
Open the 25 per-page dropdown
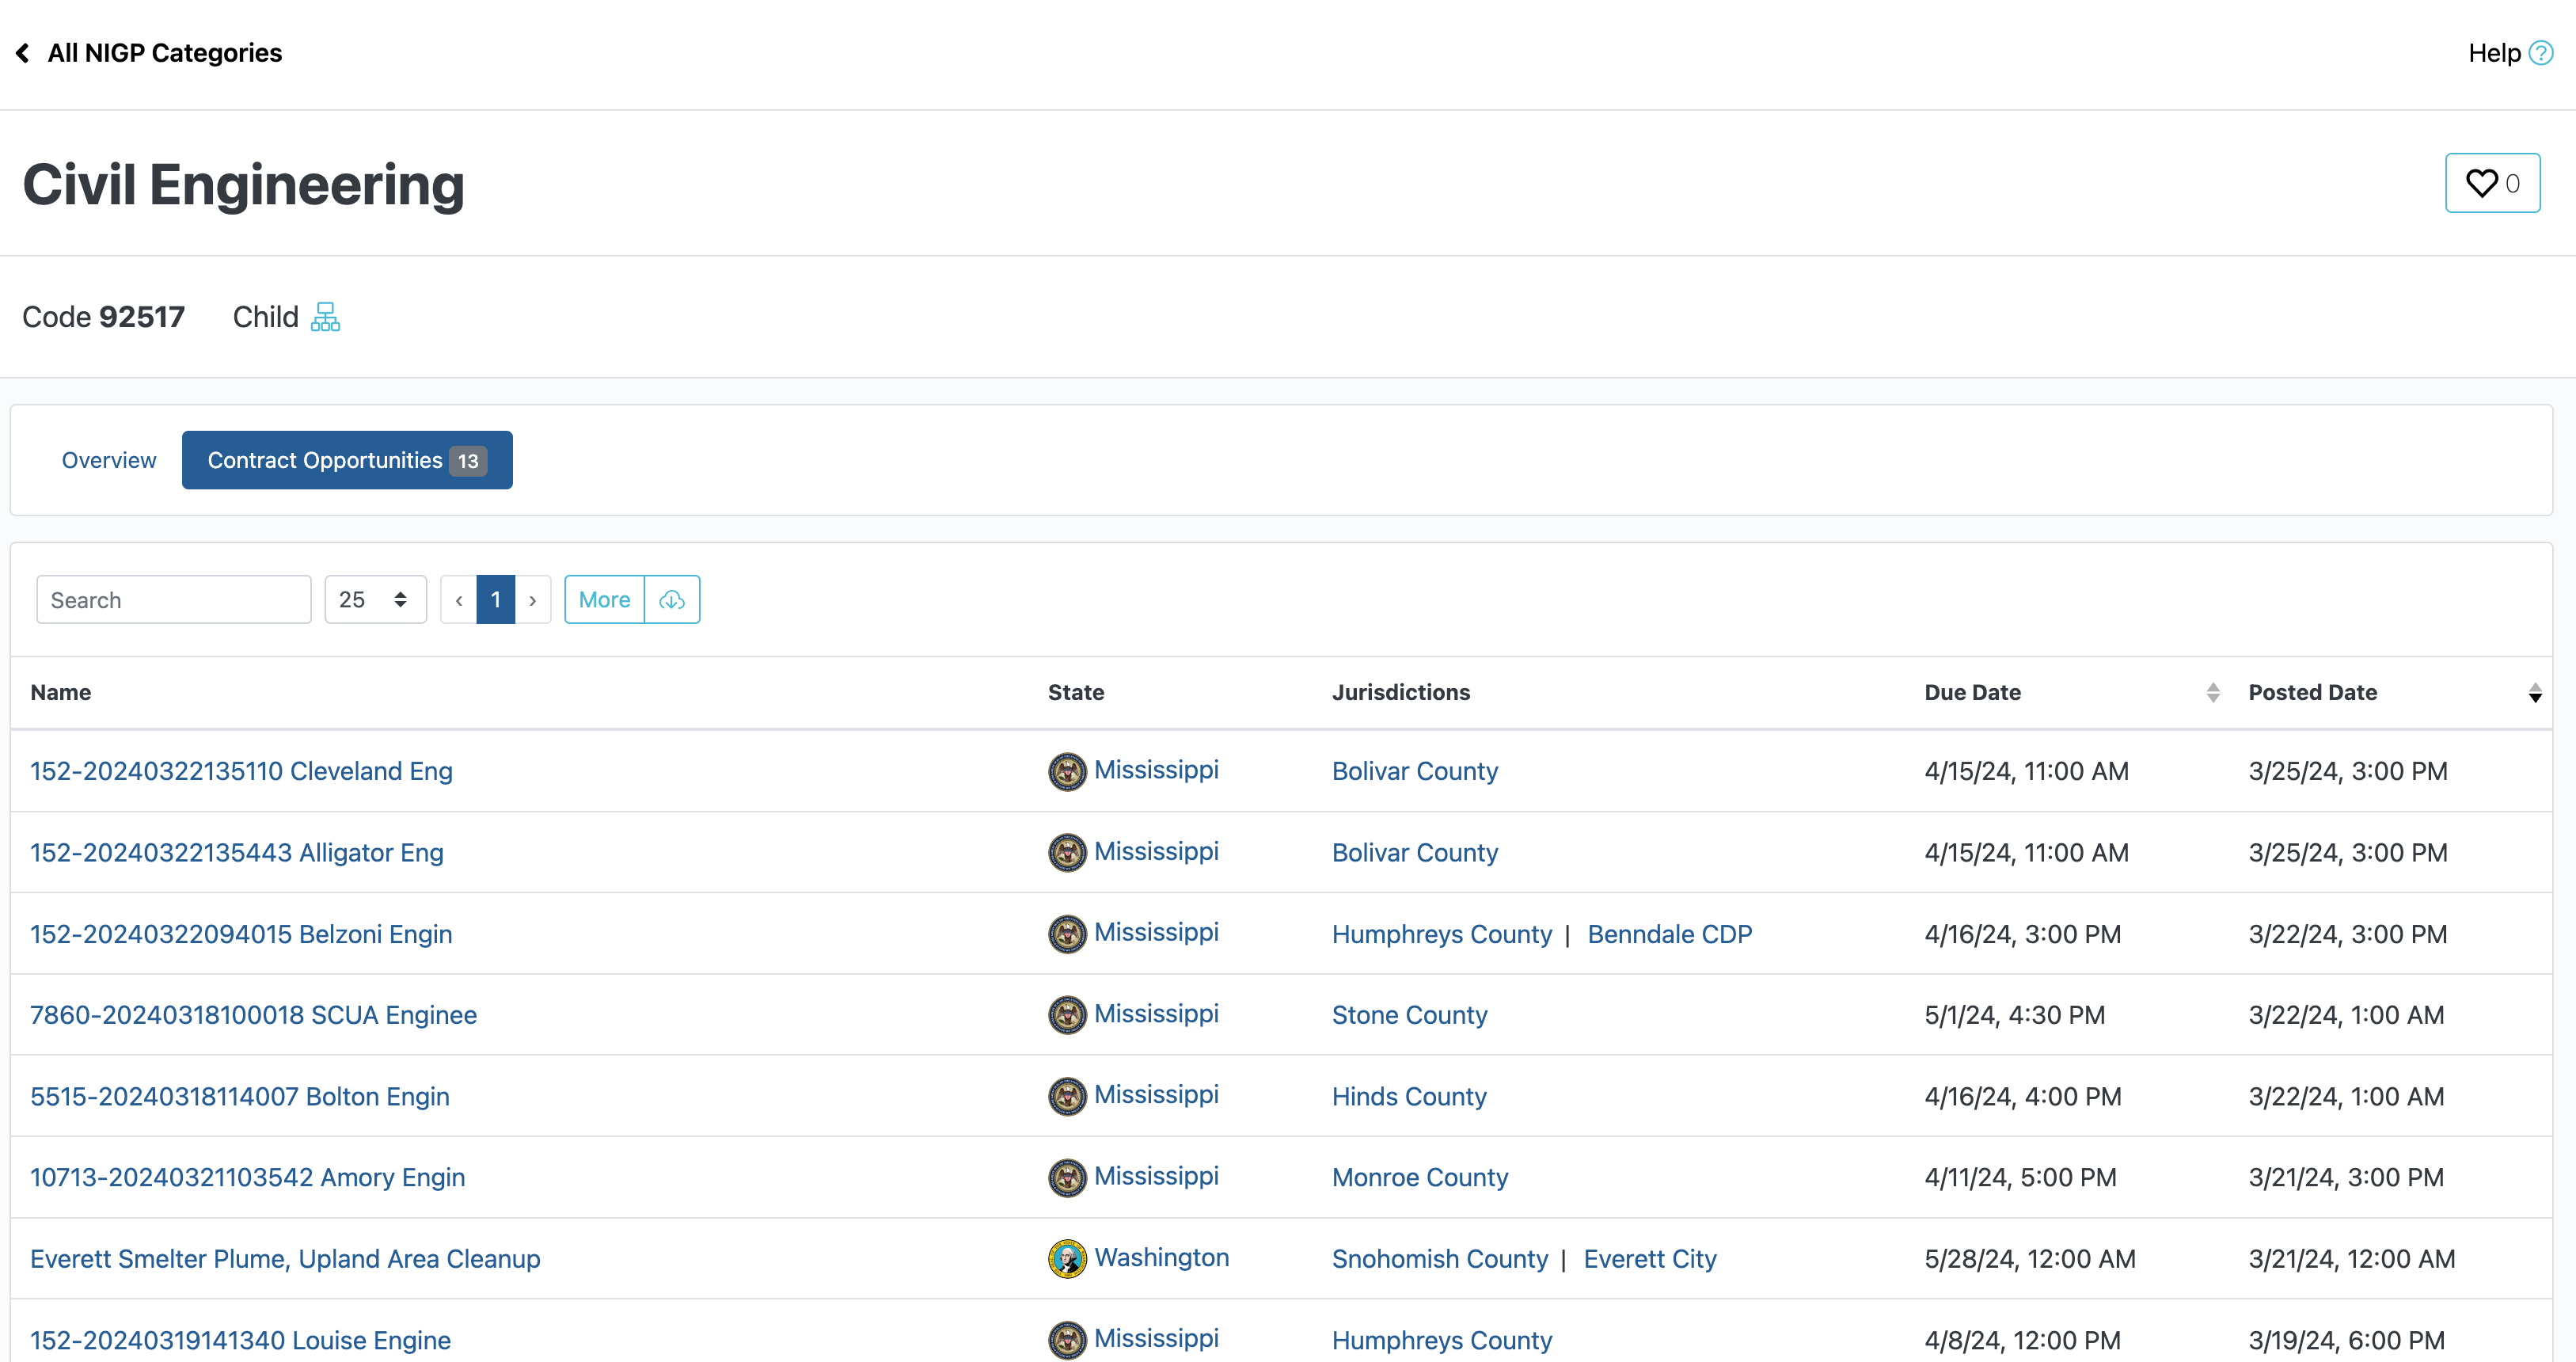[375, 600]
